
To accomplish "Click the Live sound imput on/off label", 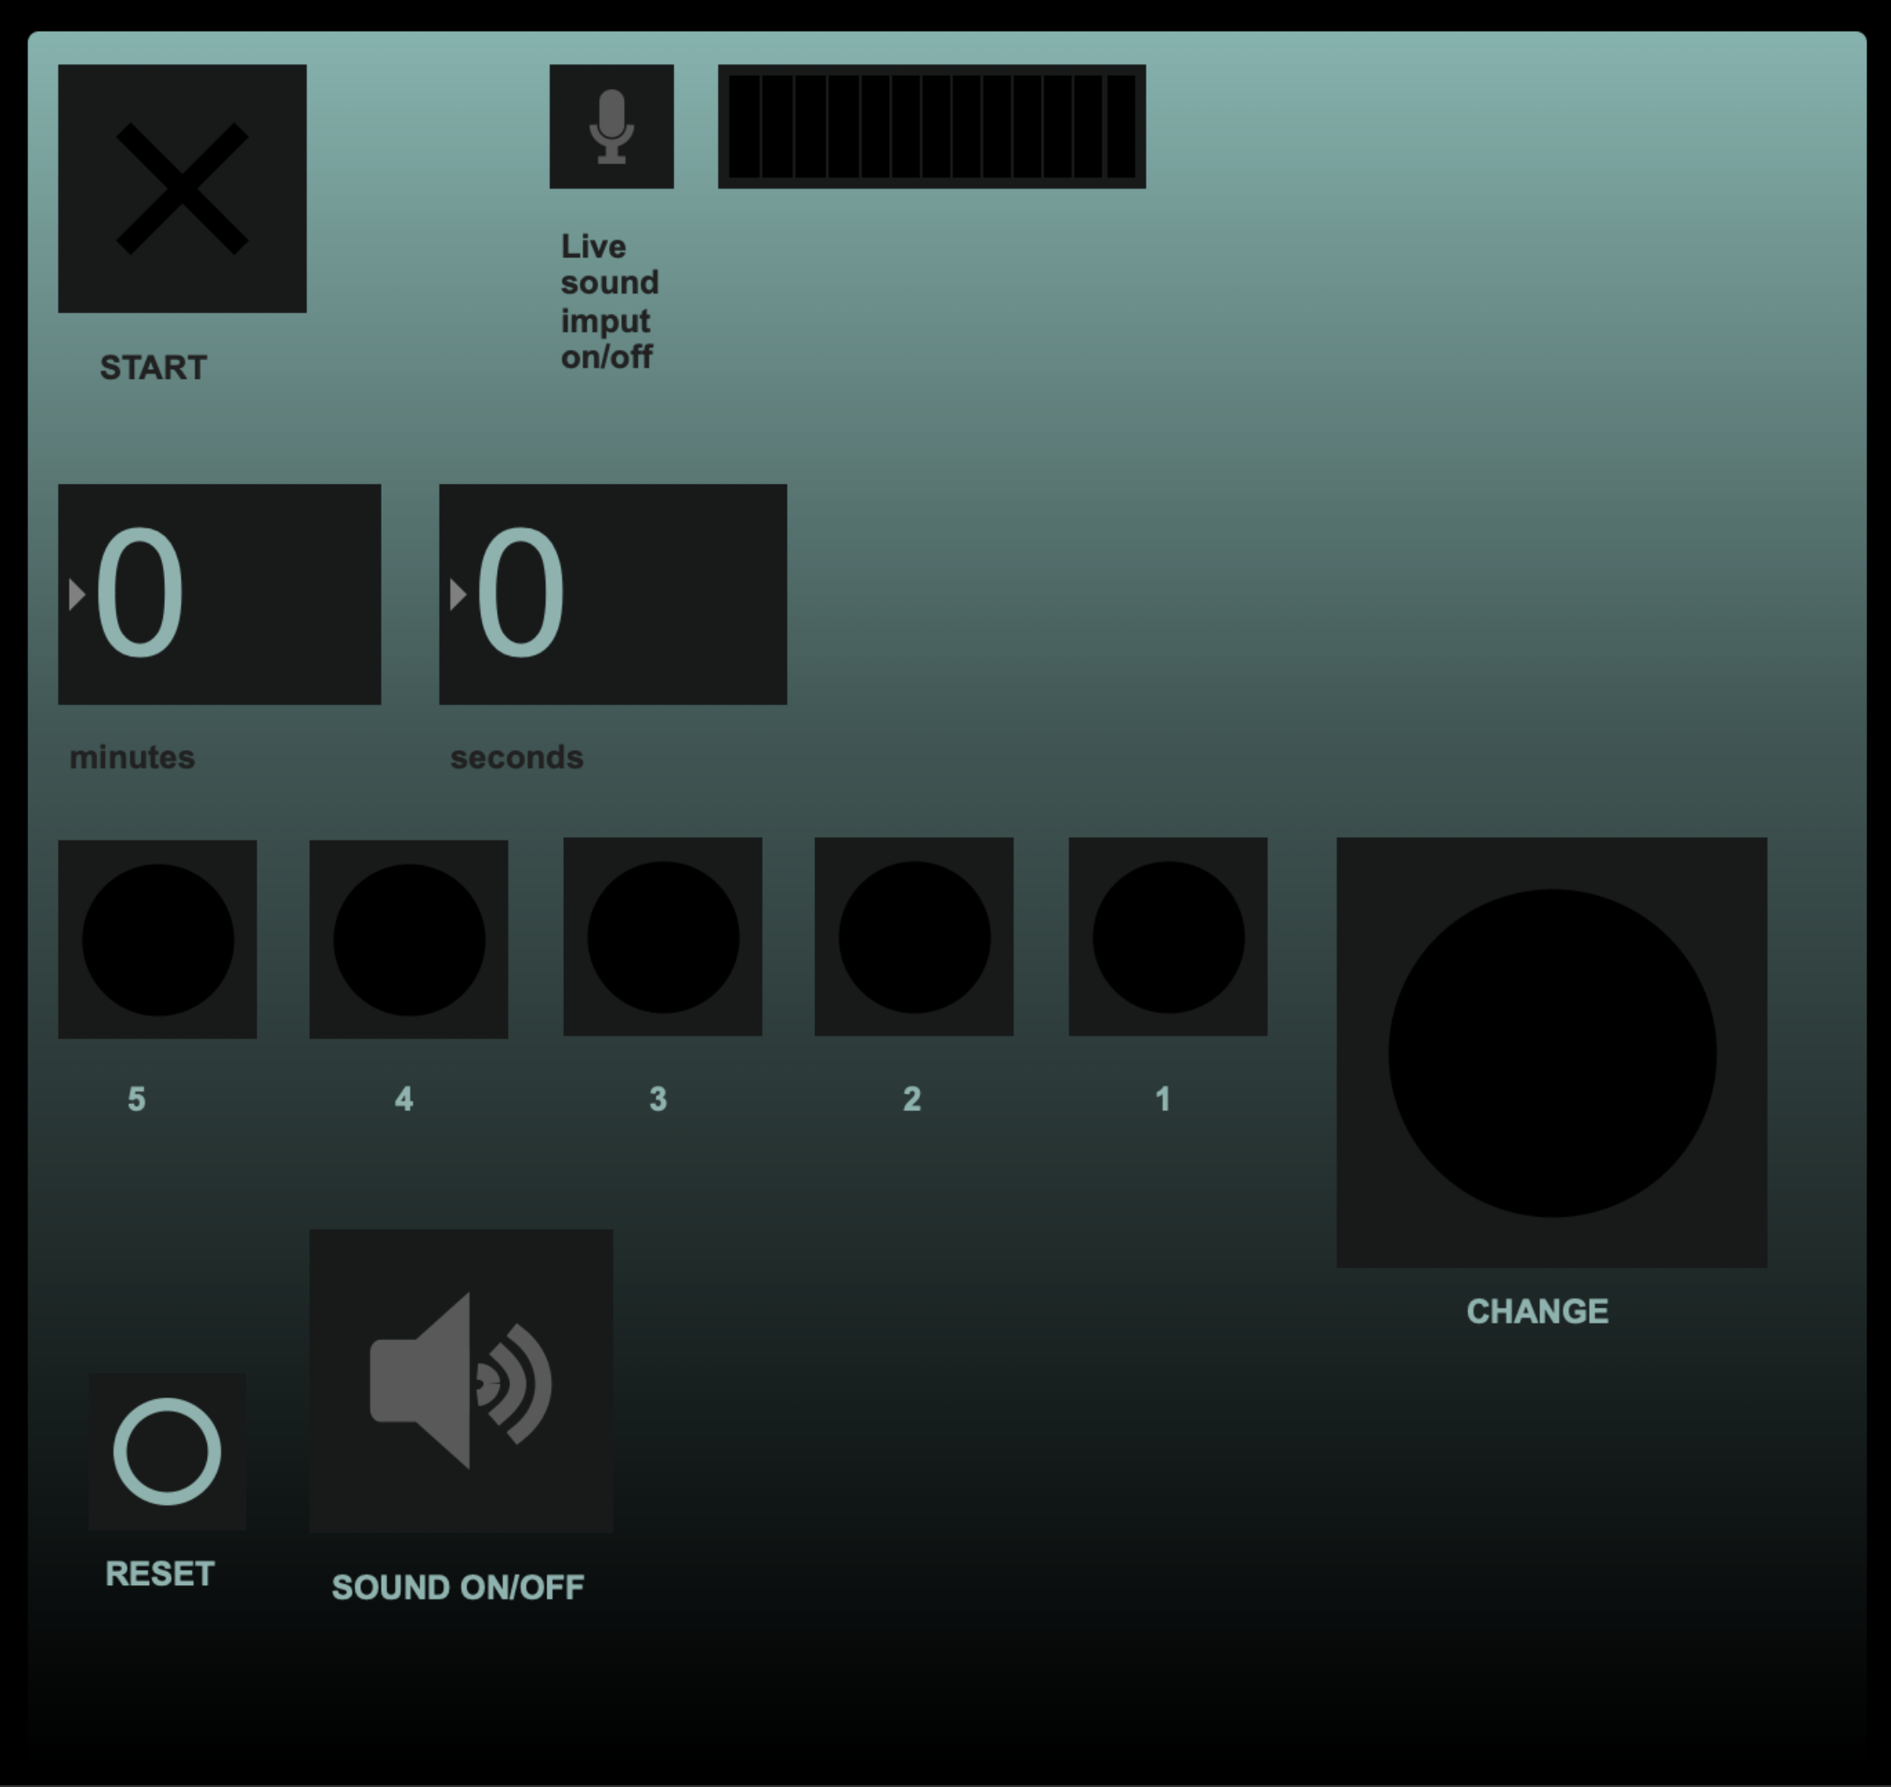I will (x=608, y=301).
